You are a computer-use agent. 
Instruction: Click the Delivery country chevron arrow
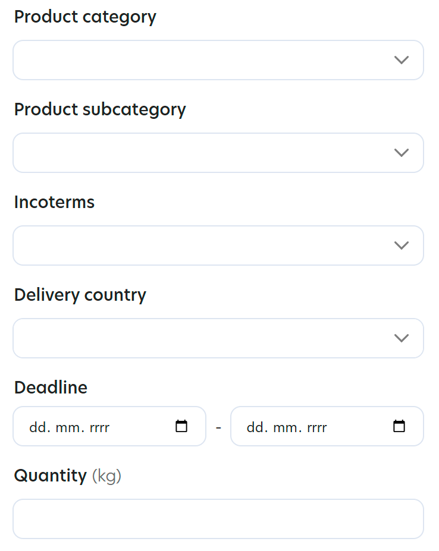tap(402, 338)
